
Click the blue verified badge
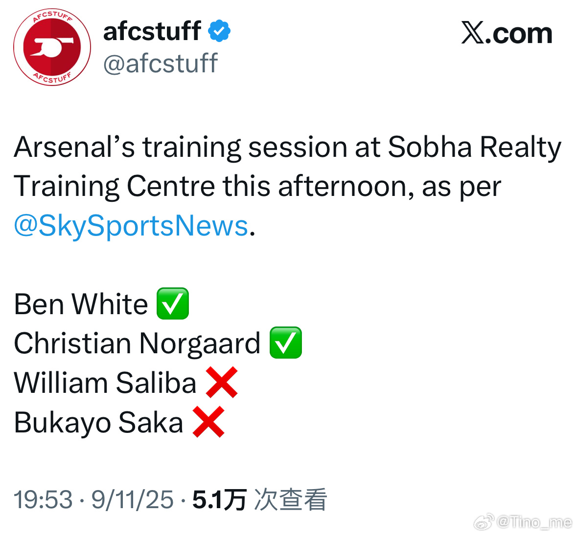tap(219, 31)
